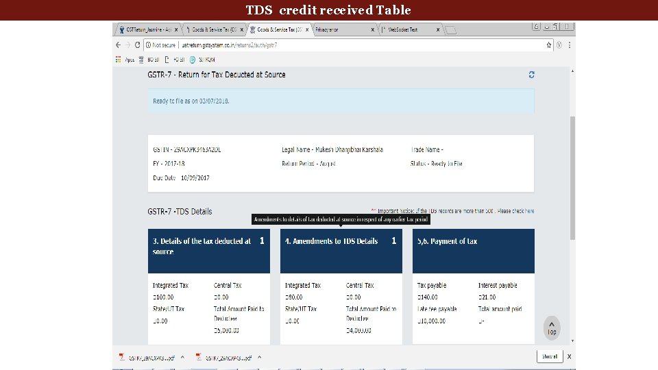The width and height of the screenshot is (658, 370).
Task: Click the Top scroll-to-top button
Action: [x=552, y=328]
